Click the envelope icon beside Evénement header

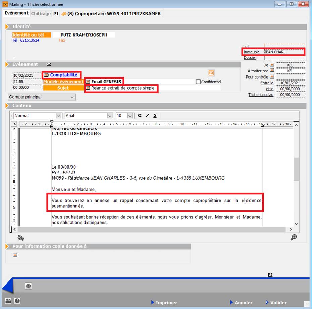[x=49, y=64]
